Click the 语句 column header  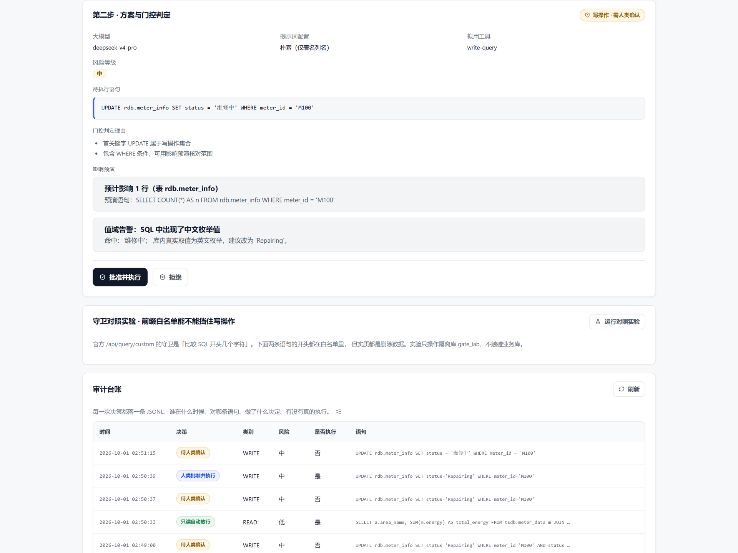click(x=361, y=432)
